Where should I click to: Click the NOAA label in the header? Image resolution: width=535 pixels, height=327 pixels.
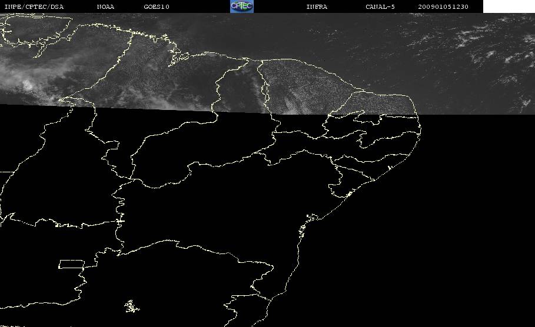(105, 6)
